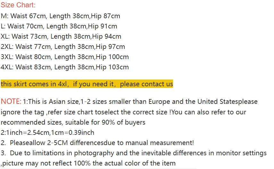Click the "Pleaseallow 2-5CM differences" note
The height and width of the screenshot is (169, 274).
pos(97,143)
